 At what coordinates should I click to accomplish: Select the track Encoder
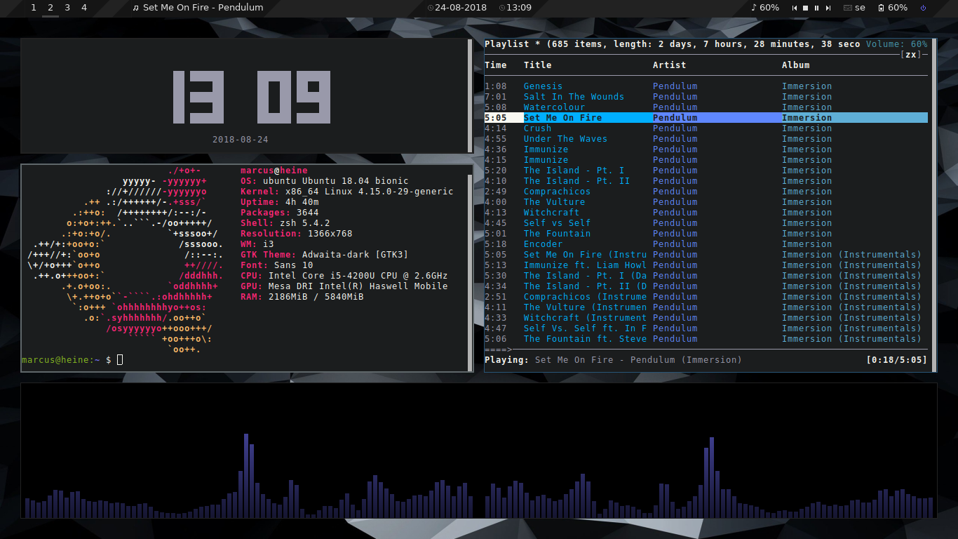tap(706, 244)
